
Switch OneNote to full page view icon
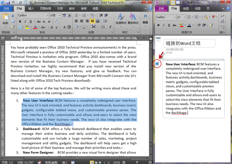[x=178, y=2]
